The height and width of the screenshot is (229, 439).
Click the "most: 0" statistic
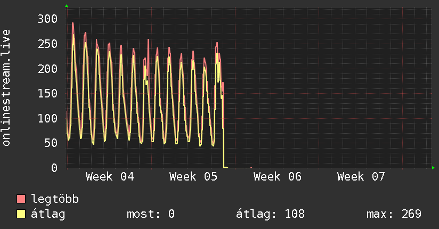coord(151,214)
